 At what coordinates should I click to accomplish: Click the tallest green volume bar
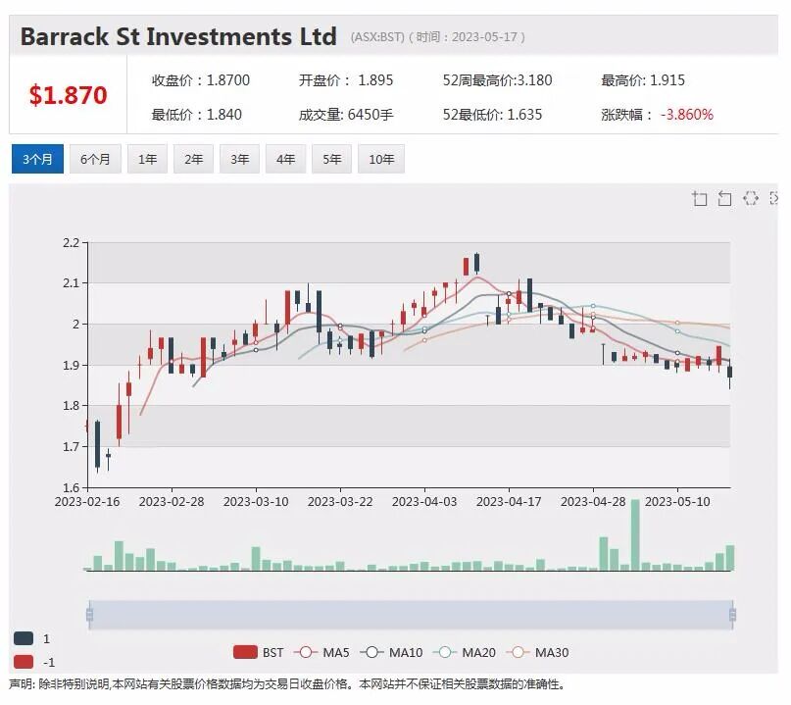coord(635,535)
